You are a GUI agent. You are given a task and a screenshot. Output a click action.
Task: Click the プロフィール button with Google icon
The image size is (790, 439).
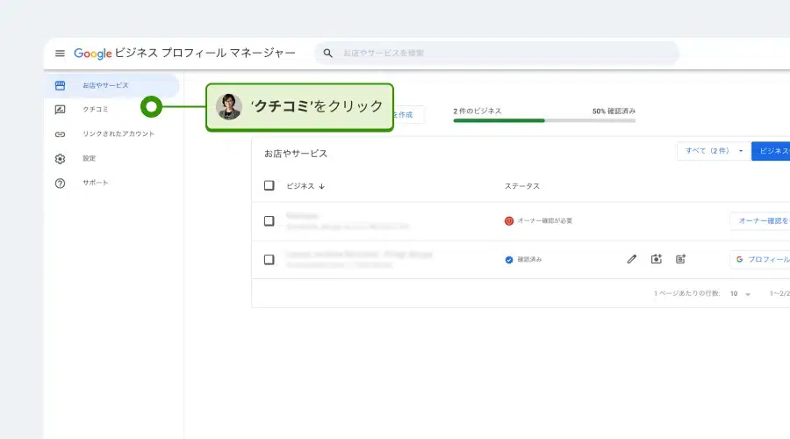(760, 259)
